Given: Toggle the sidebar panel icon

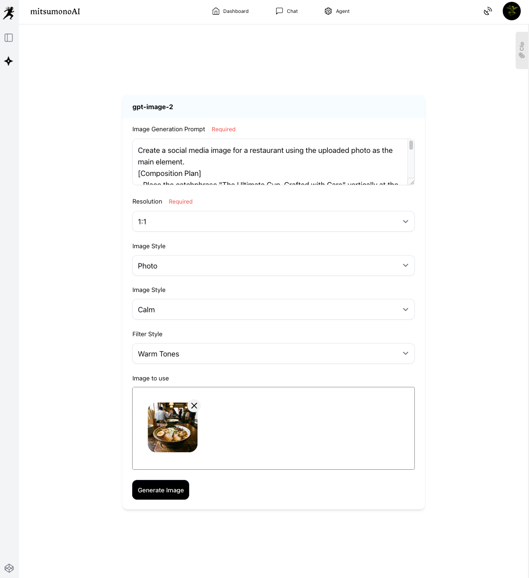Looking at the screenshot, I should click(9, 38).
